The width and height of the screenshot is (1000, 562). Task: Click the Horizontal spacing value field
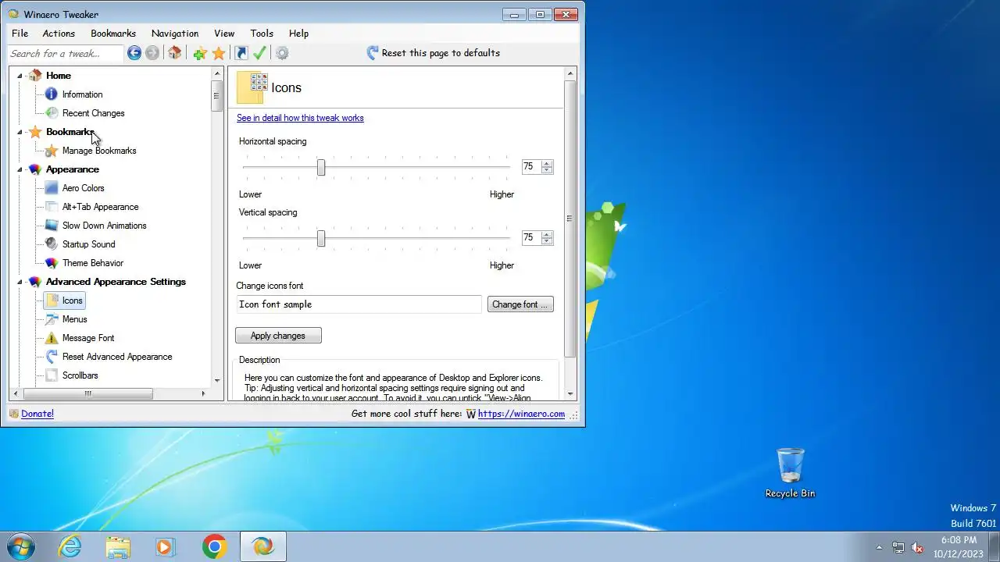(x=530, y=167)
